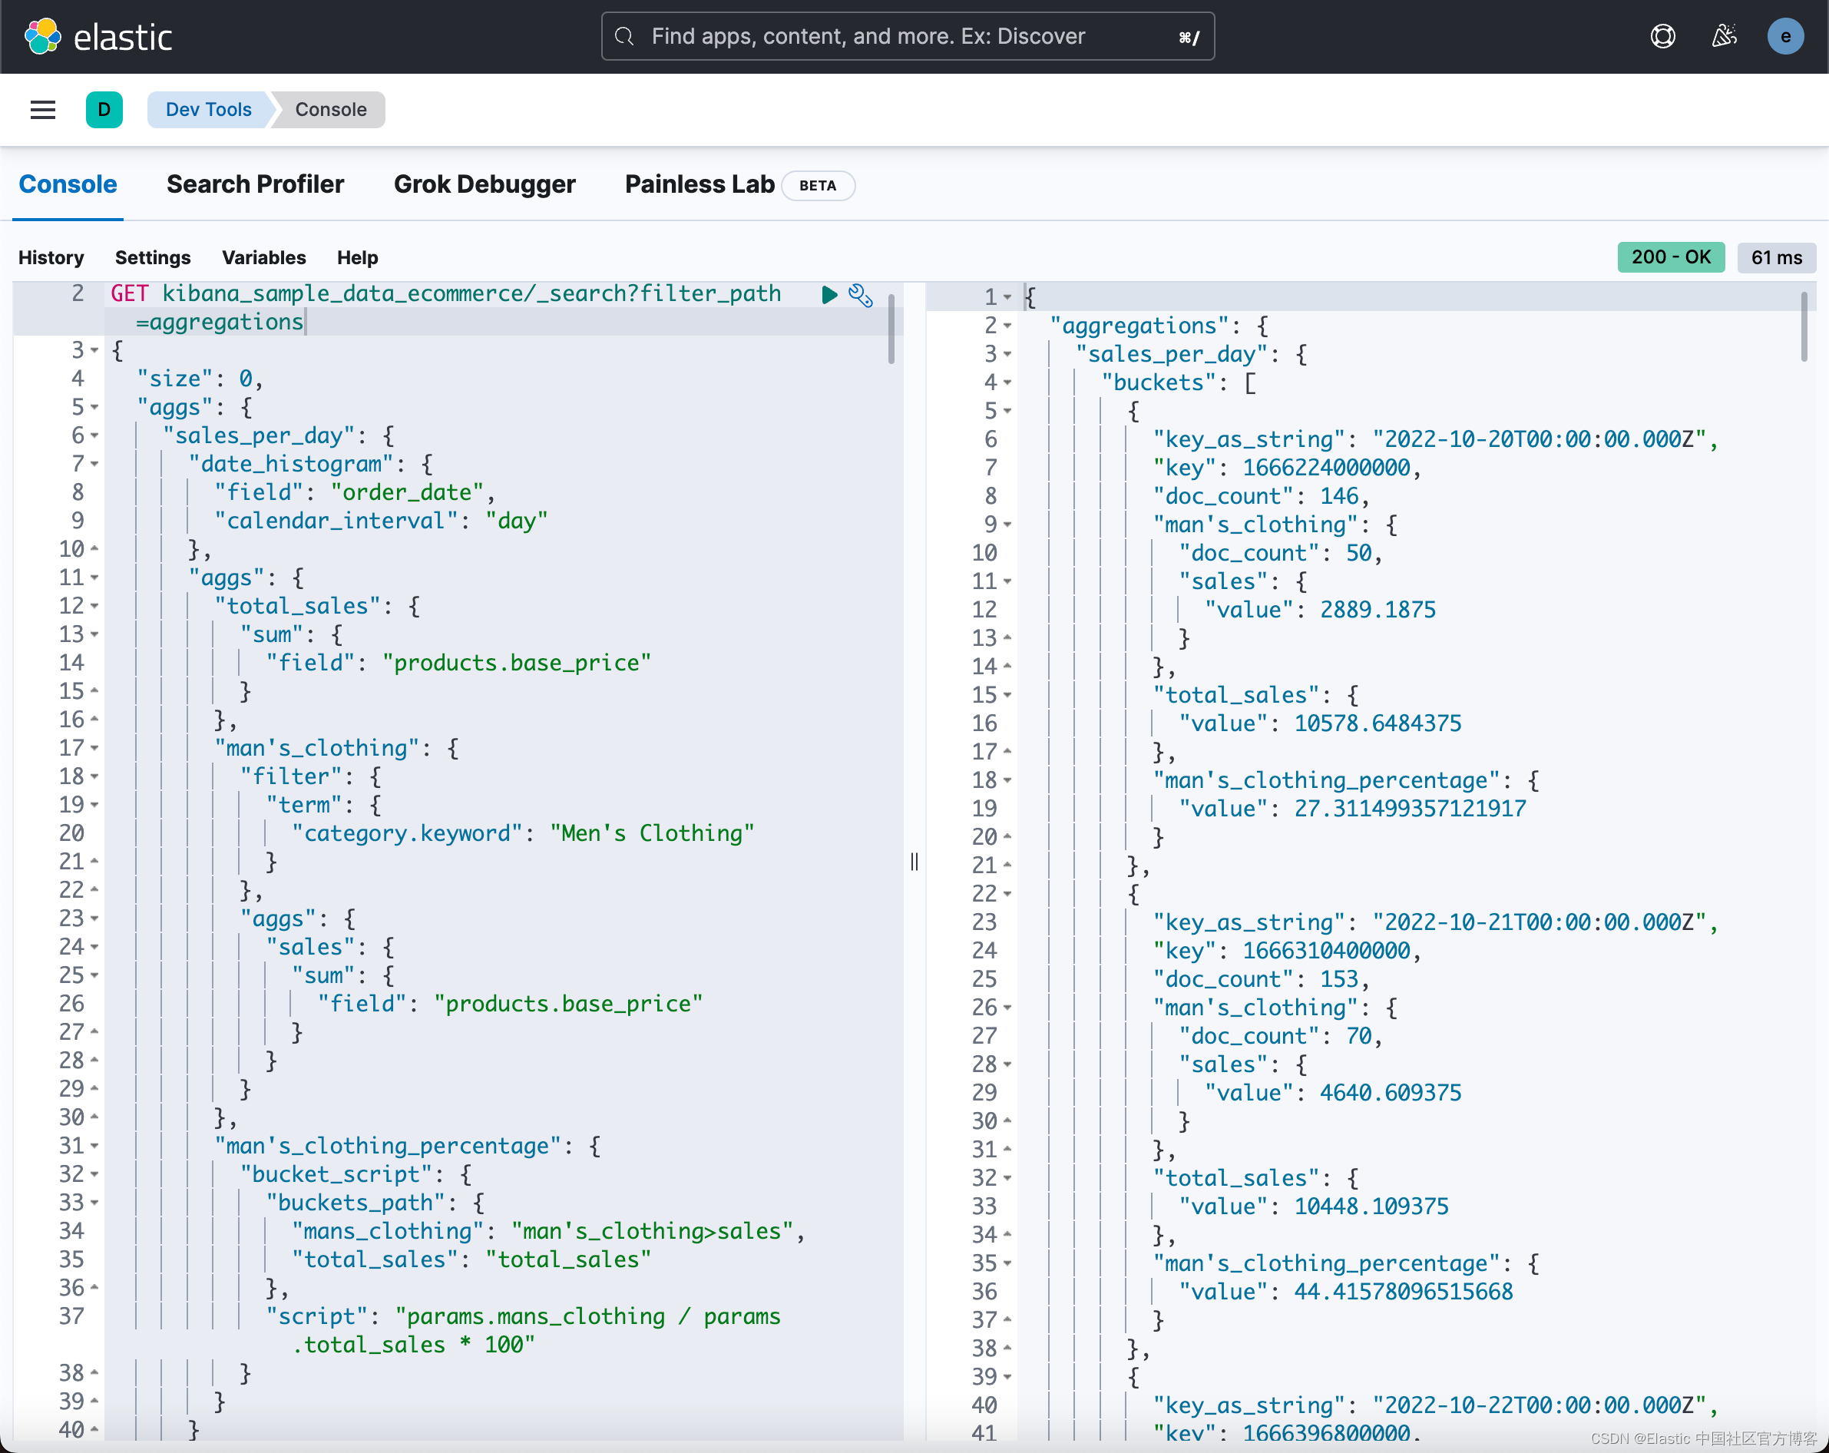
Task: Navigate via the Dev Tools breadcrumb
Action: pyautogui.click(x=208, y=110)
